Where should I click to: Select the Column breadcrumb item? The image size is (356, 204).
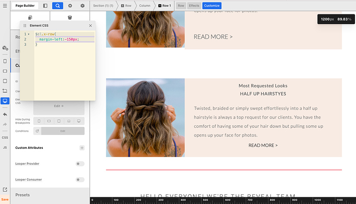144,6
